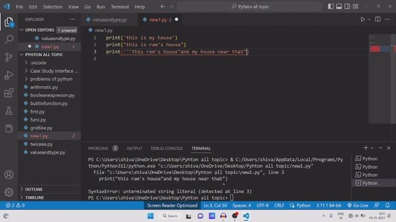The image size is (396, 222).
Task: Open Source Control view
Action: [9, 57]
